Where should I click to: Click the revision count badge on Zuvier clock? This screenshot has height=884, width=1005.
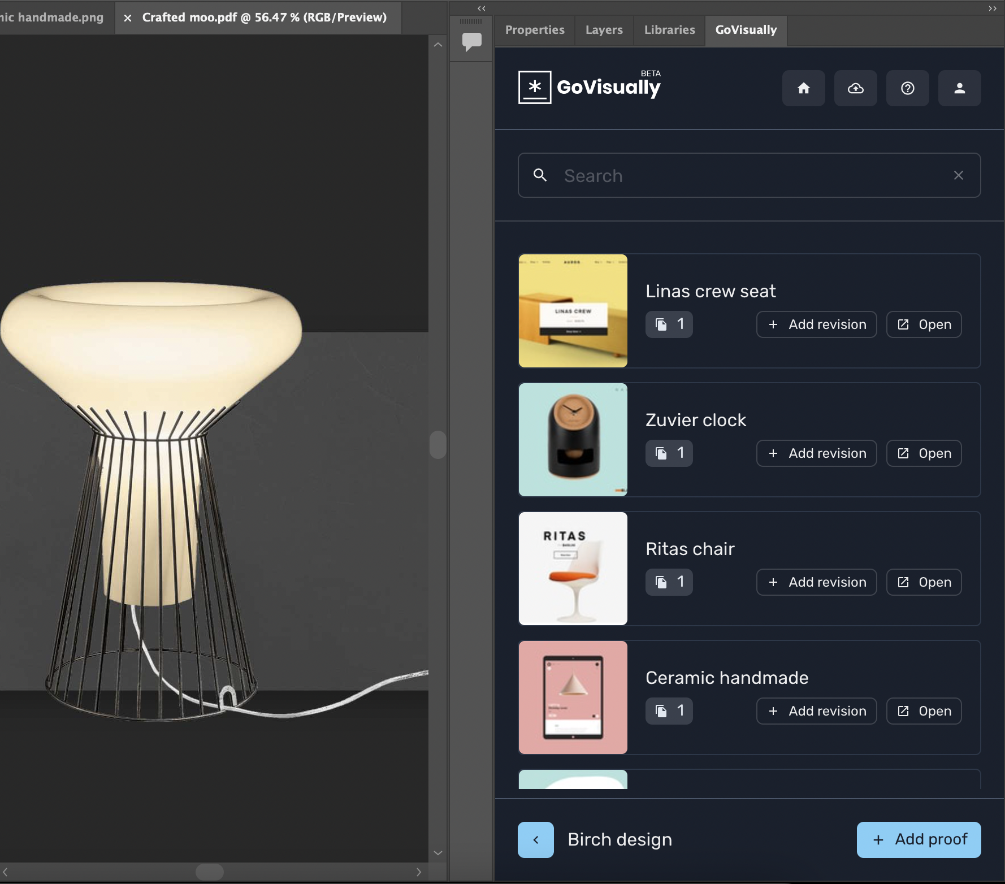669,453
